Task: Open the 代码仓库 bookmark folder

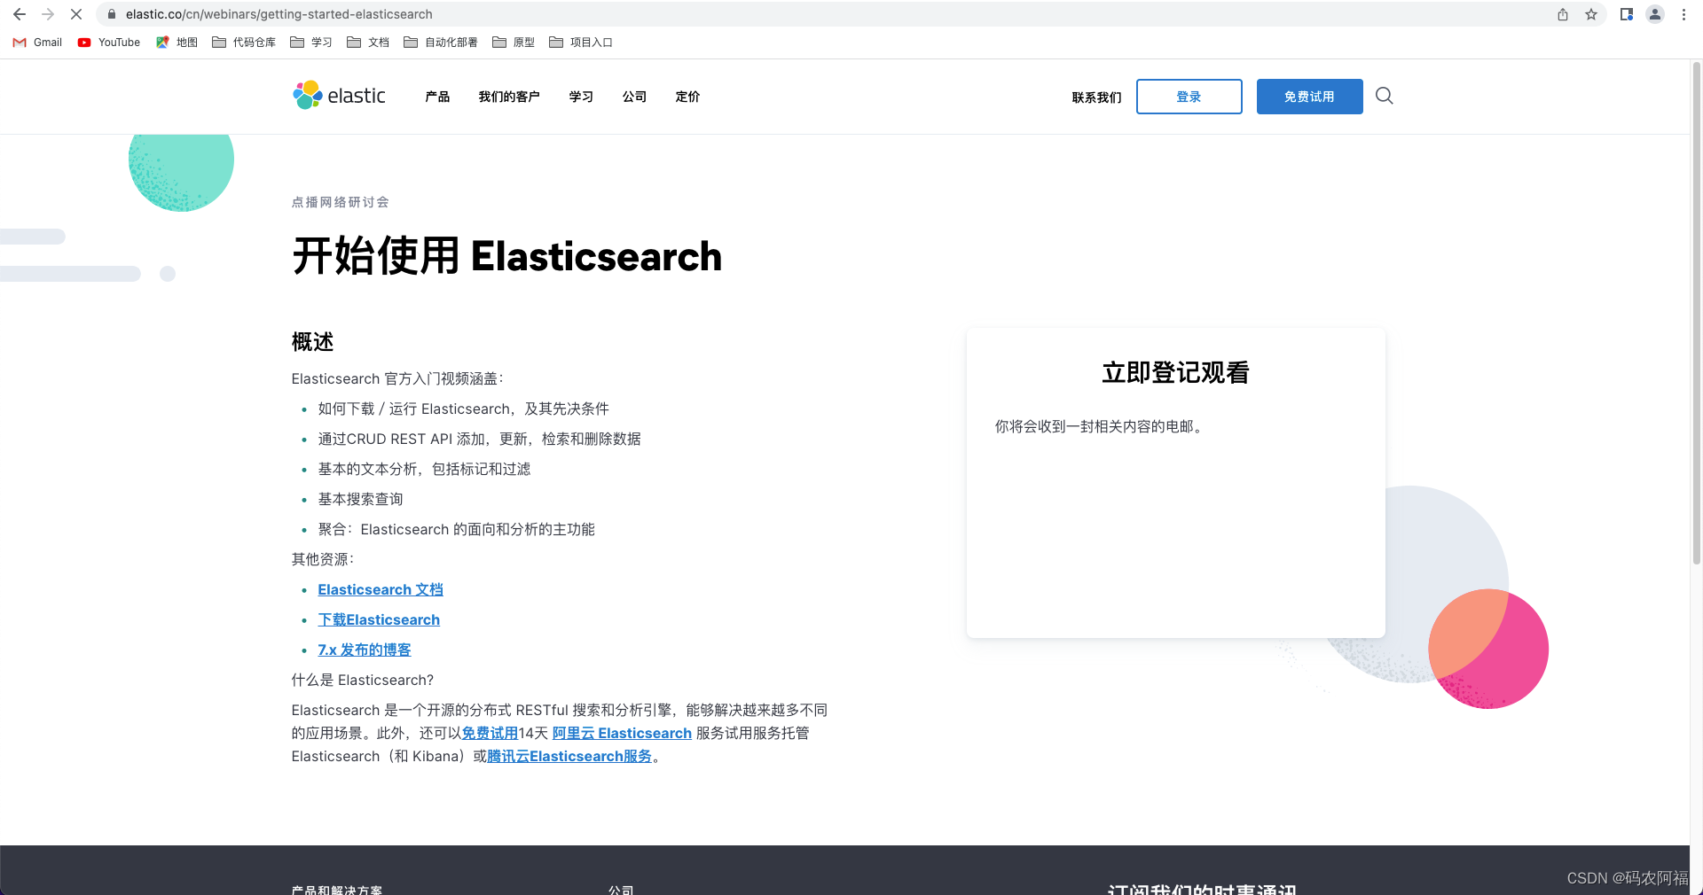Action: [x=244, y=43]
